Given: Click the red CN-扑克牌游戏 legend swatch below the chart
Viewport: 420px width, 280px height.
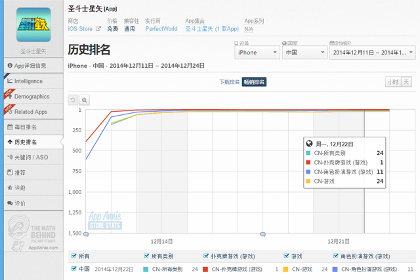Looking at the screenshot, I should [205, 269].
